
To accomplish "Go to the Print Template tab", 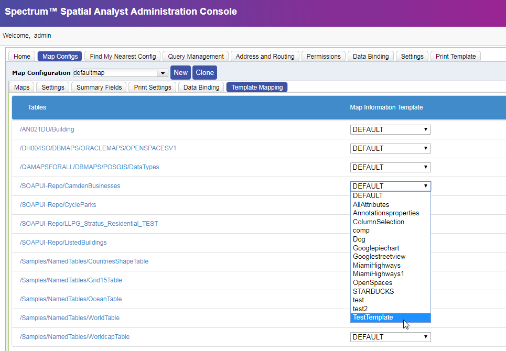I will click(x=455, y=57).
